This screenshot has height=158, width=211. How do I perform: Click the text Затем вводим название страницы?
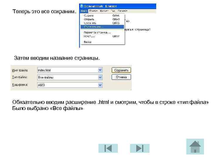coord(57,58)
